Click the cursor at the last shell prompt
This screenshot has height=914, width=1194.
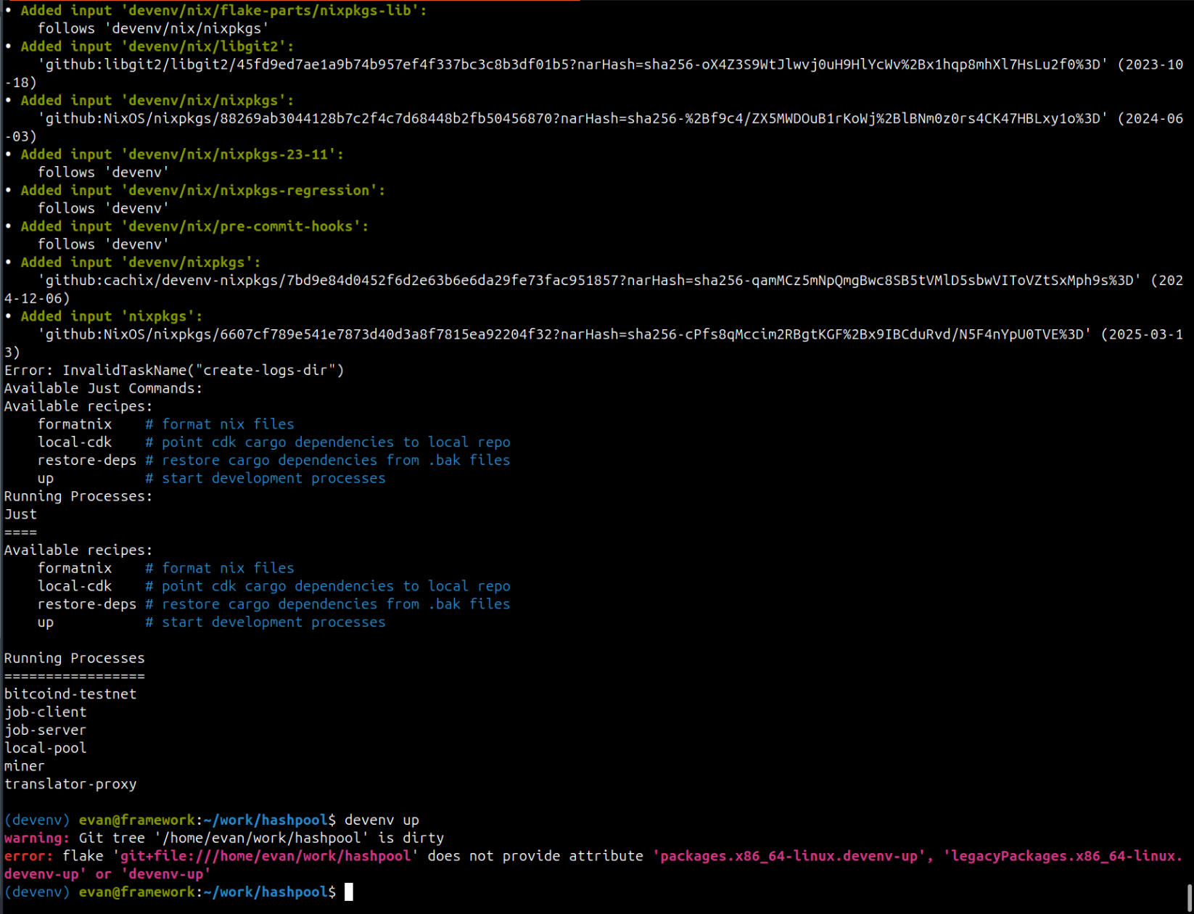point(349,892)
